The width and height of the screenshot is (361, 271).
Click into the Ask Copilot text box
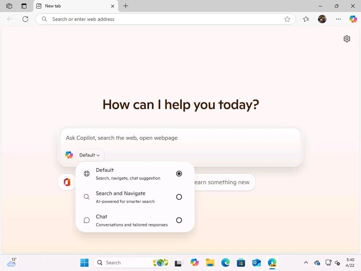180,138
